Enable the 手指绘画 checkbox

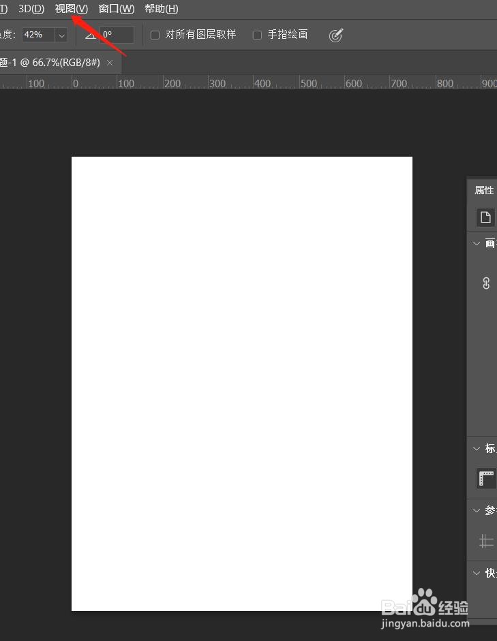click(x=257, y=35)
